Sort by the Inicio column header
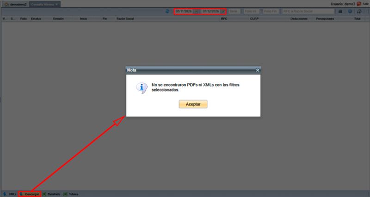 84,18
